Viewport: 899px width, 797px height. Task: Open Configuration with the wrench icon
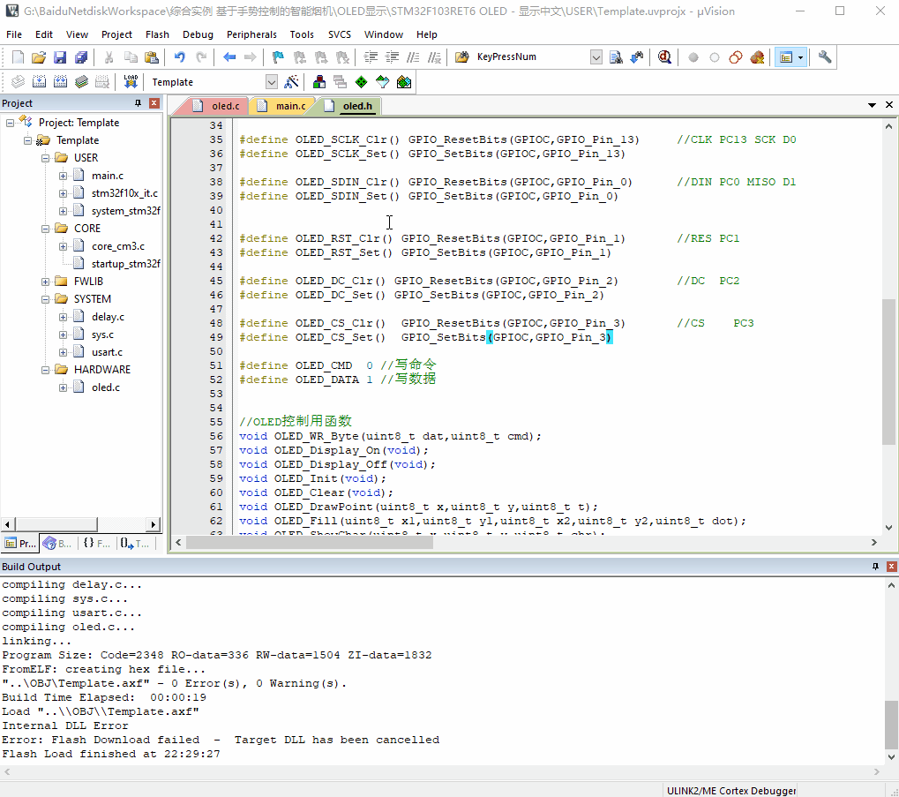[x=825, y=57]
